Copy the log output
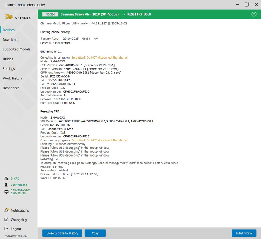This screenshot has width=261, height=239. click(95, 233)
